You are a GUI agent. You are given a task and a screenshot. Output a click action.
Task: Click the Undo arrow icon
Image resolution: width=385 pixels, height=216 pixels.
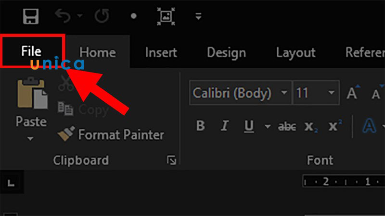tap(63, 16)
